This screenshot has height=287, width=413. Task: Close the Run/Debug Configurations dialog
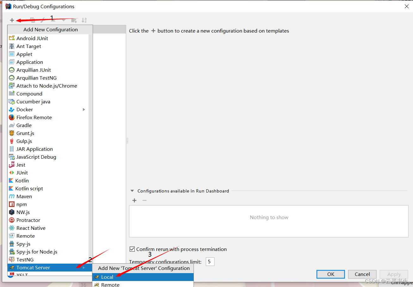[406, 6]
